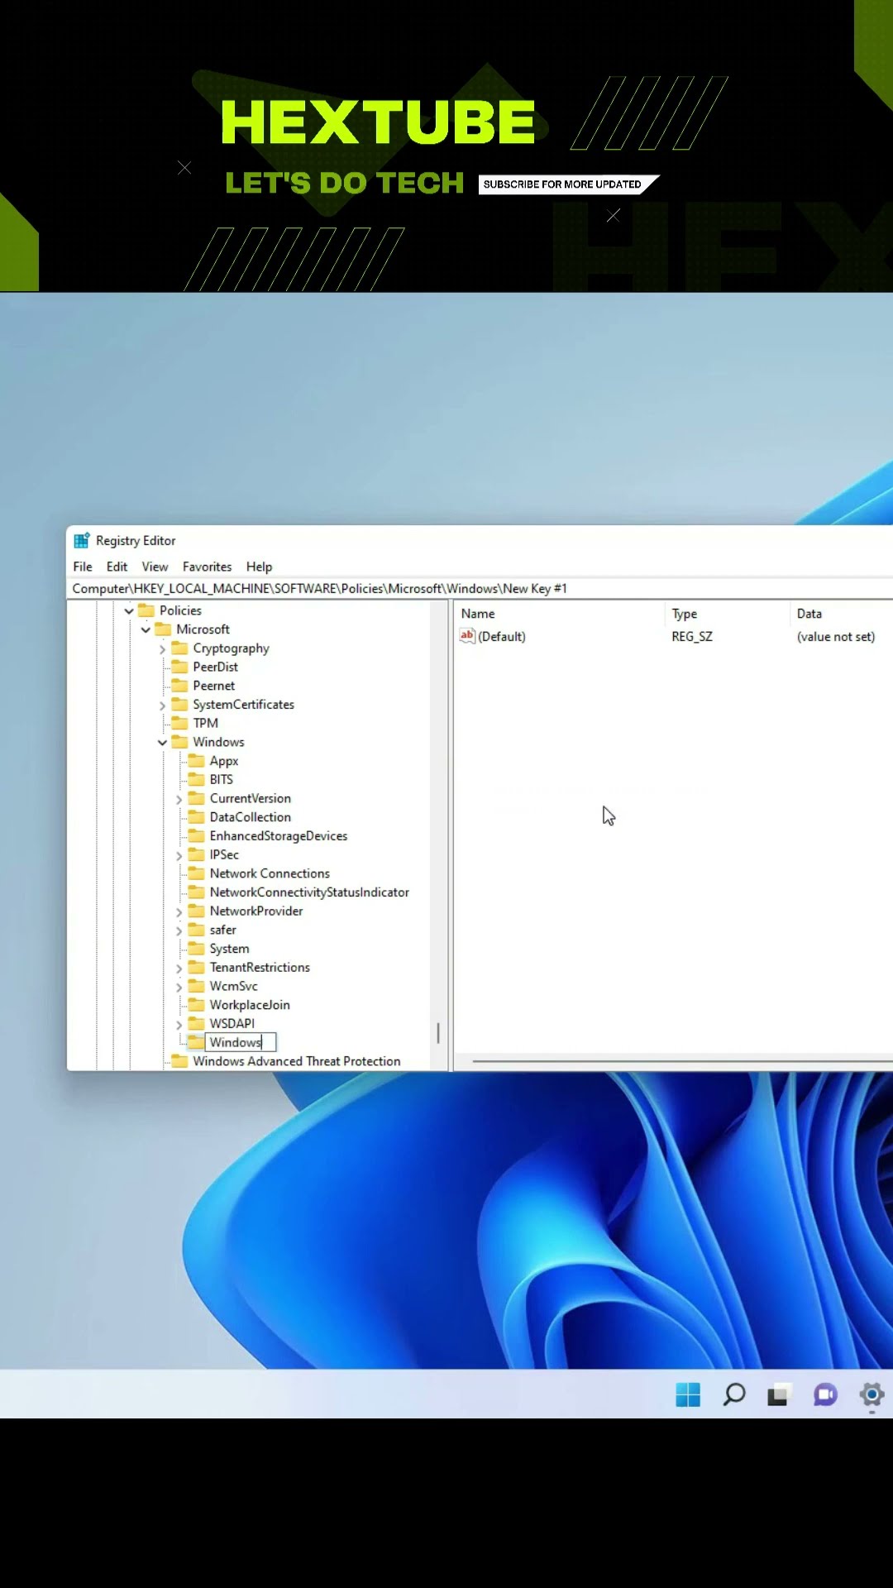The width and height of the screenshot is (893, 1588).
Task: Expand the SystemCertificates key
Action: pos(162,706)
